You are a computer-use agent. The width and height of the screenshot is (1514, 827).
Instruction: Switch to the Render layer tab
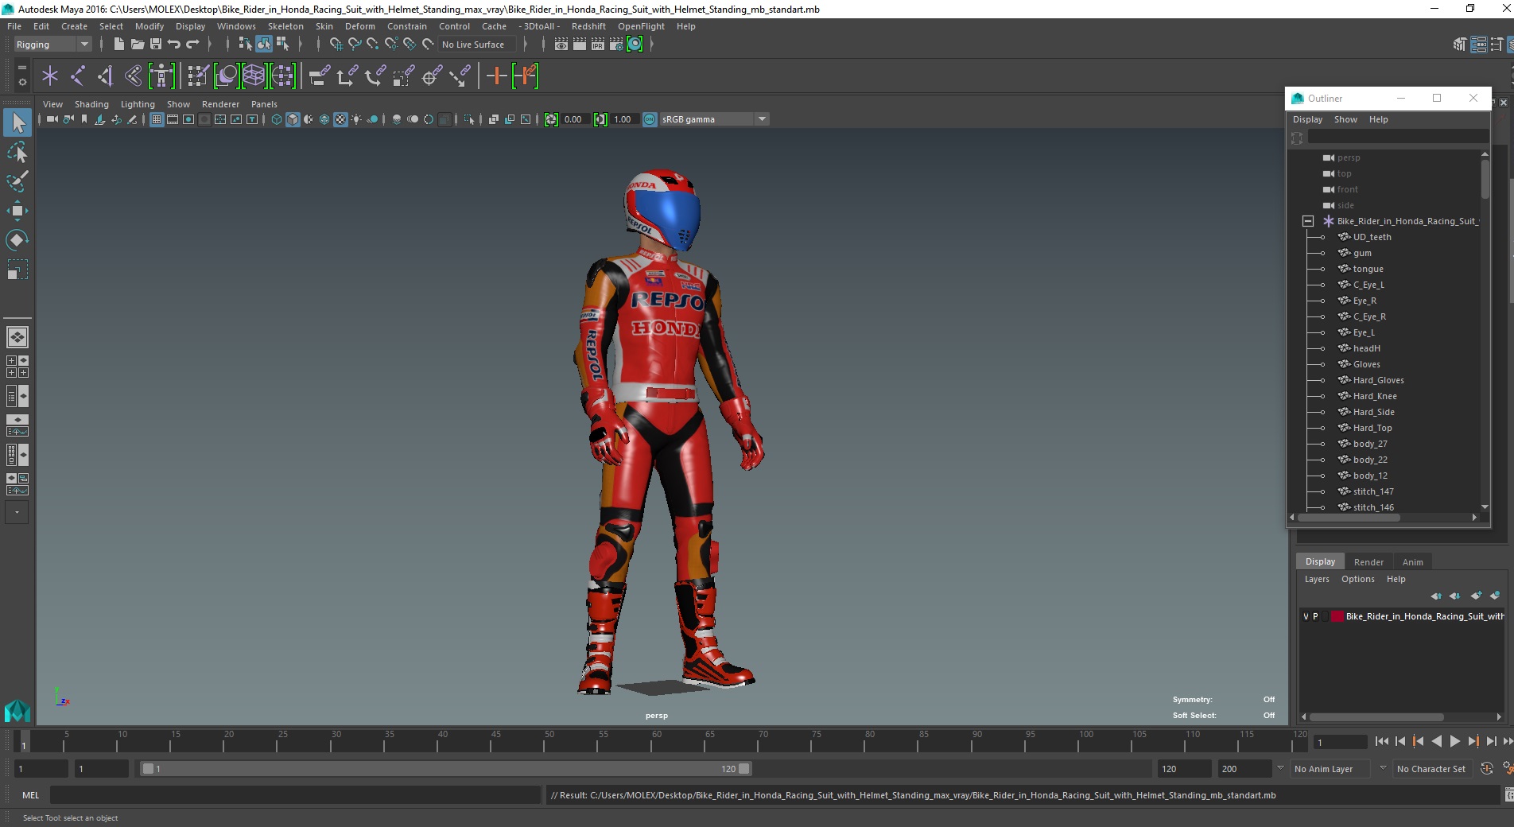click(1368, 561)
